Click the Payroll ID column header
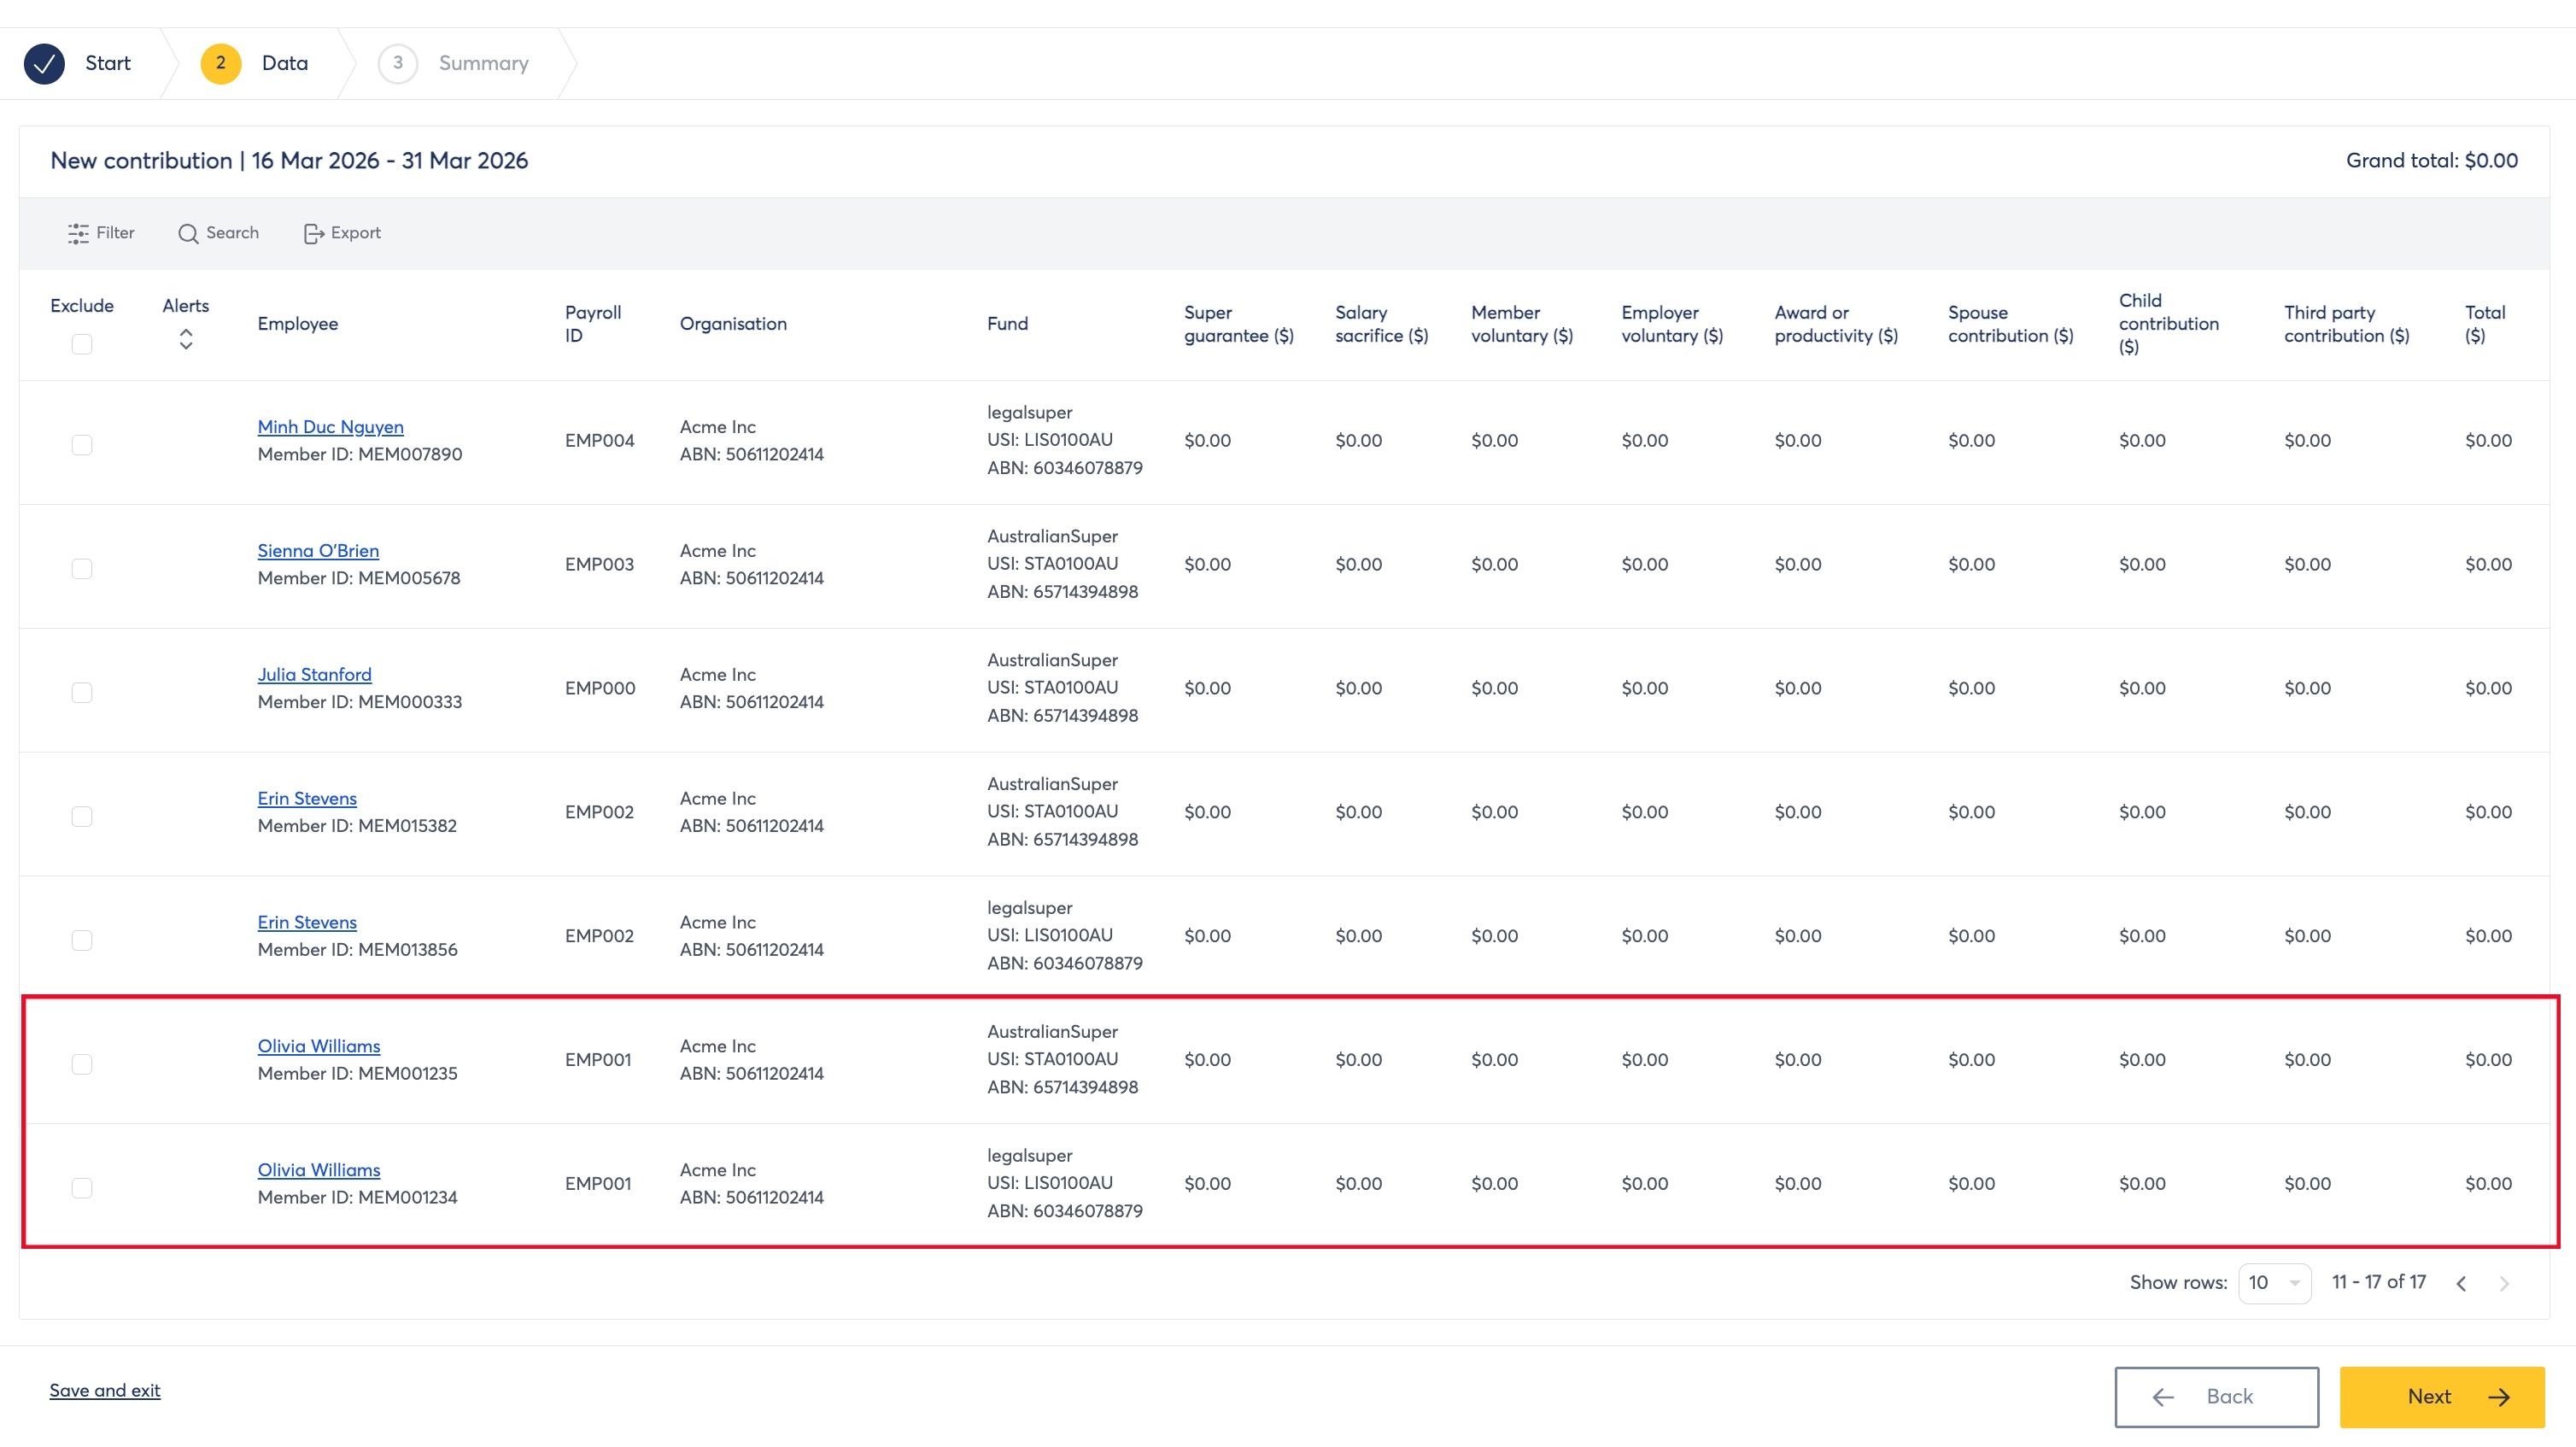The height and width of the screenshot is (1447, 2576). 593,324
